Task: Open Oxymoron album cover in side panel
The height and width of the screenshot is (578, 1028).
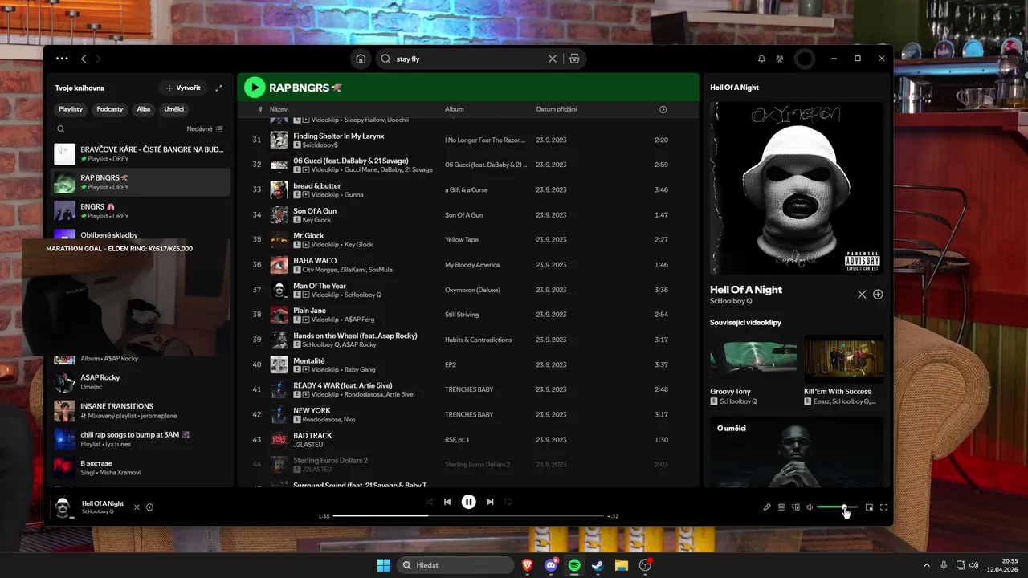Action: (796, 188)
